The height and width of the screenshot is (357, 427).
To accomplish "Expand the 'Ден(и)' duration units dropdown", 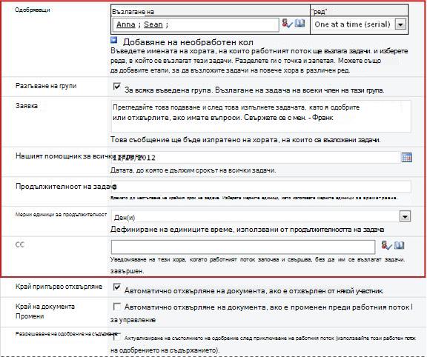I will pyautogui.click(x=405, y=217).
